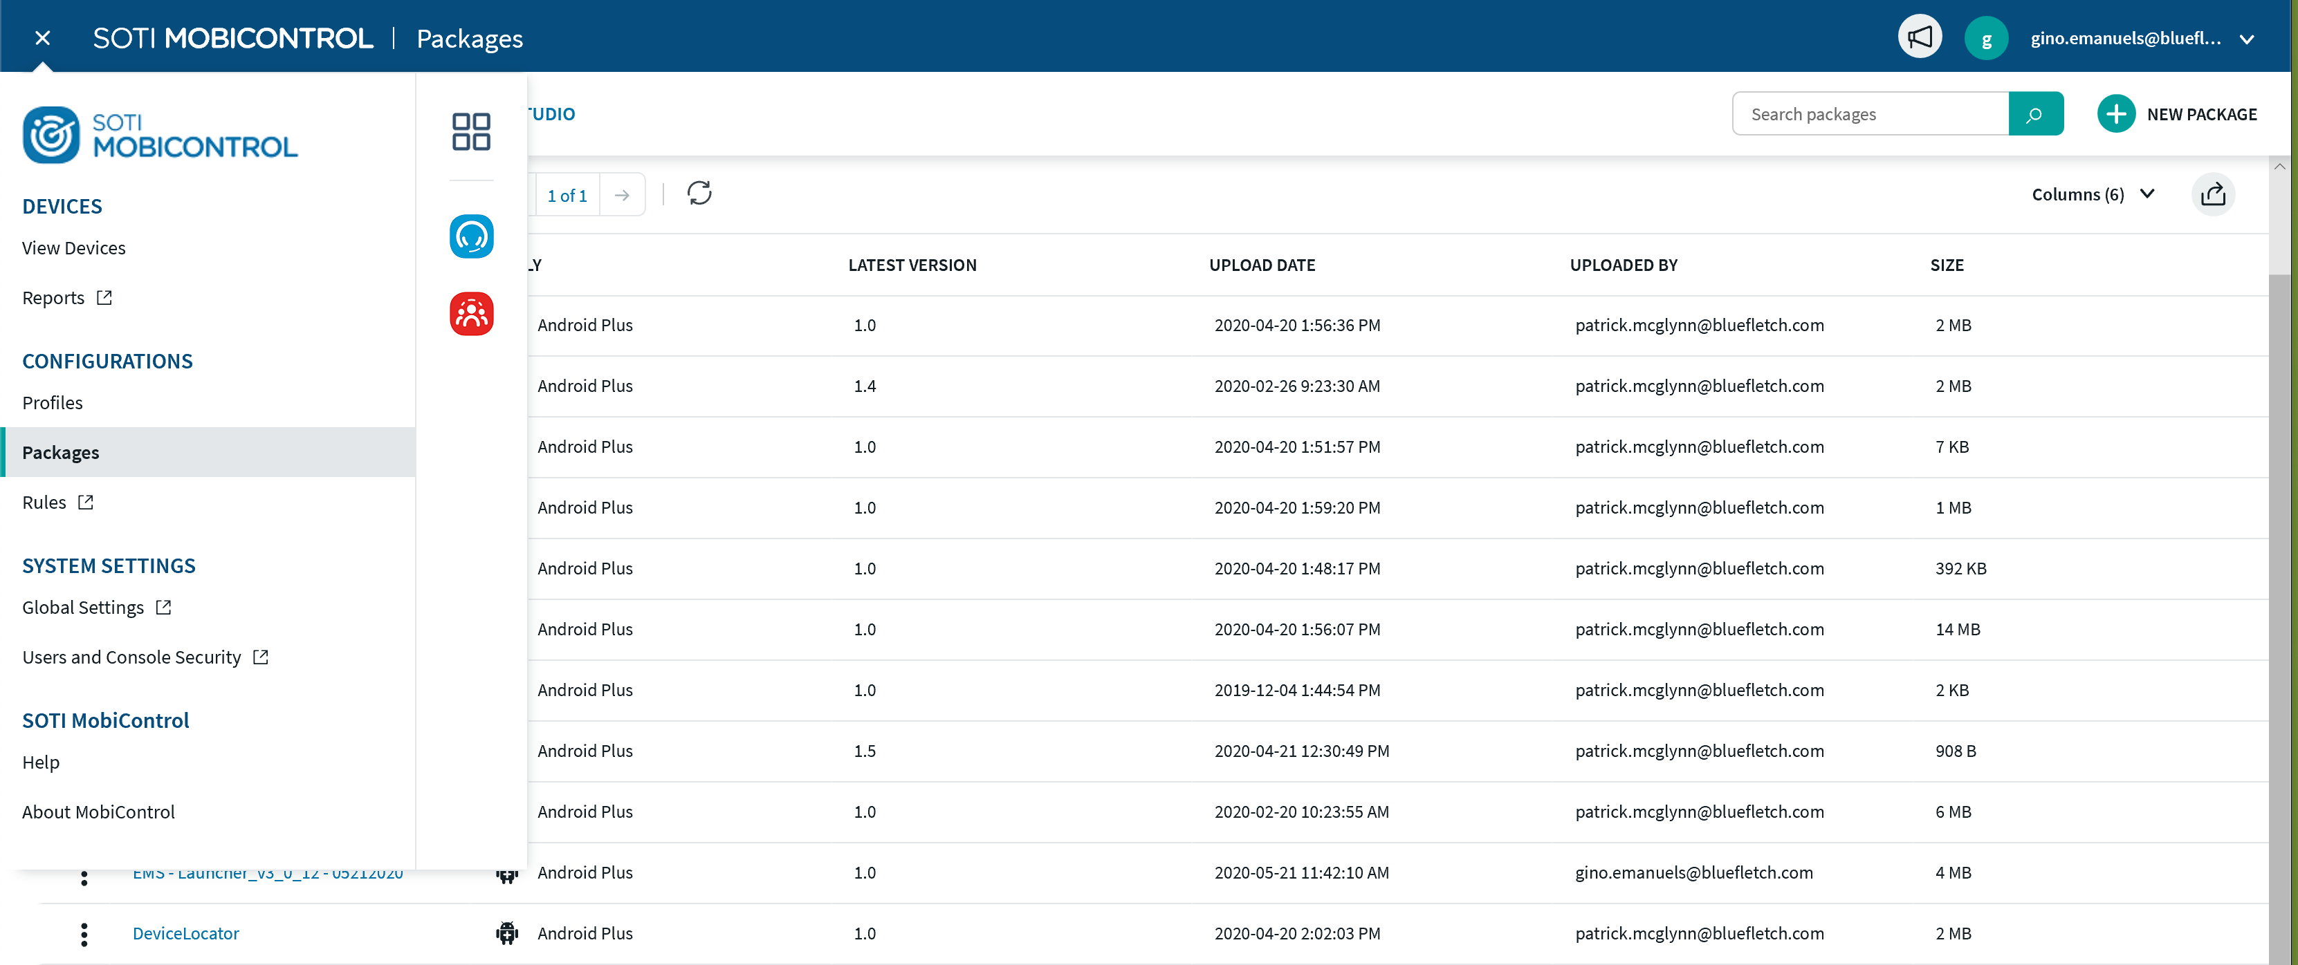Click the 392 KB size cell
The height and width of the screenshot is (965, 2298).
[1960, 568]
